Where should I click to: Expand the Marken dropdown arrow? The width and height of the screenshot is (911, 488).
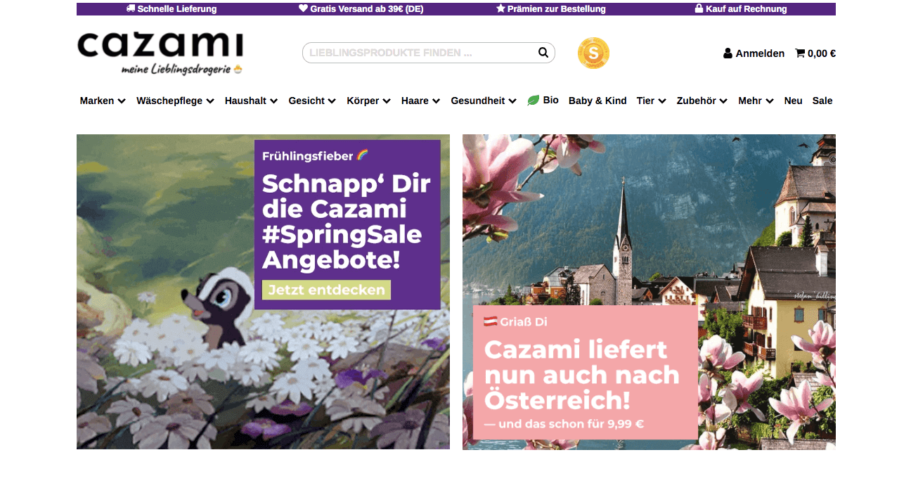pos(122,101)
